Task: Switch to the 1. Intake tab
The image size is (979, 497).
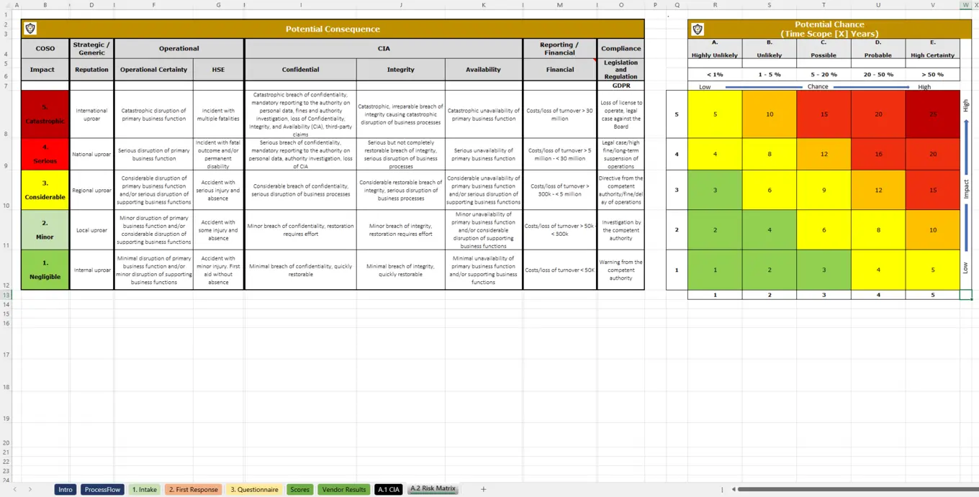Action: pos(144,489)
